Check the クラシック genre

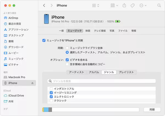51,101
